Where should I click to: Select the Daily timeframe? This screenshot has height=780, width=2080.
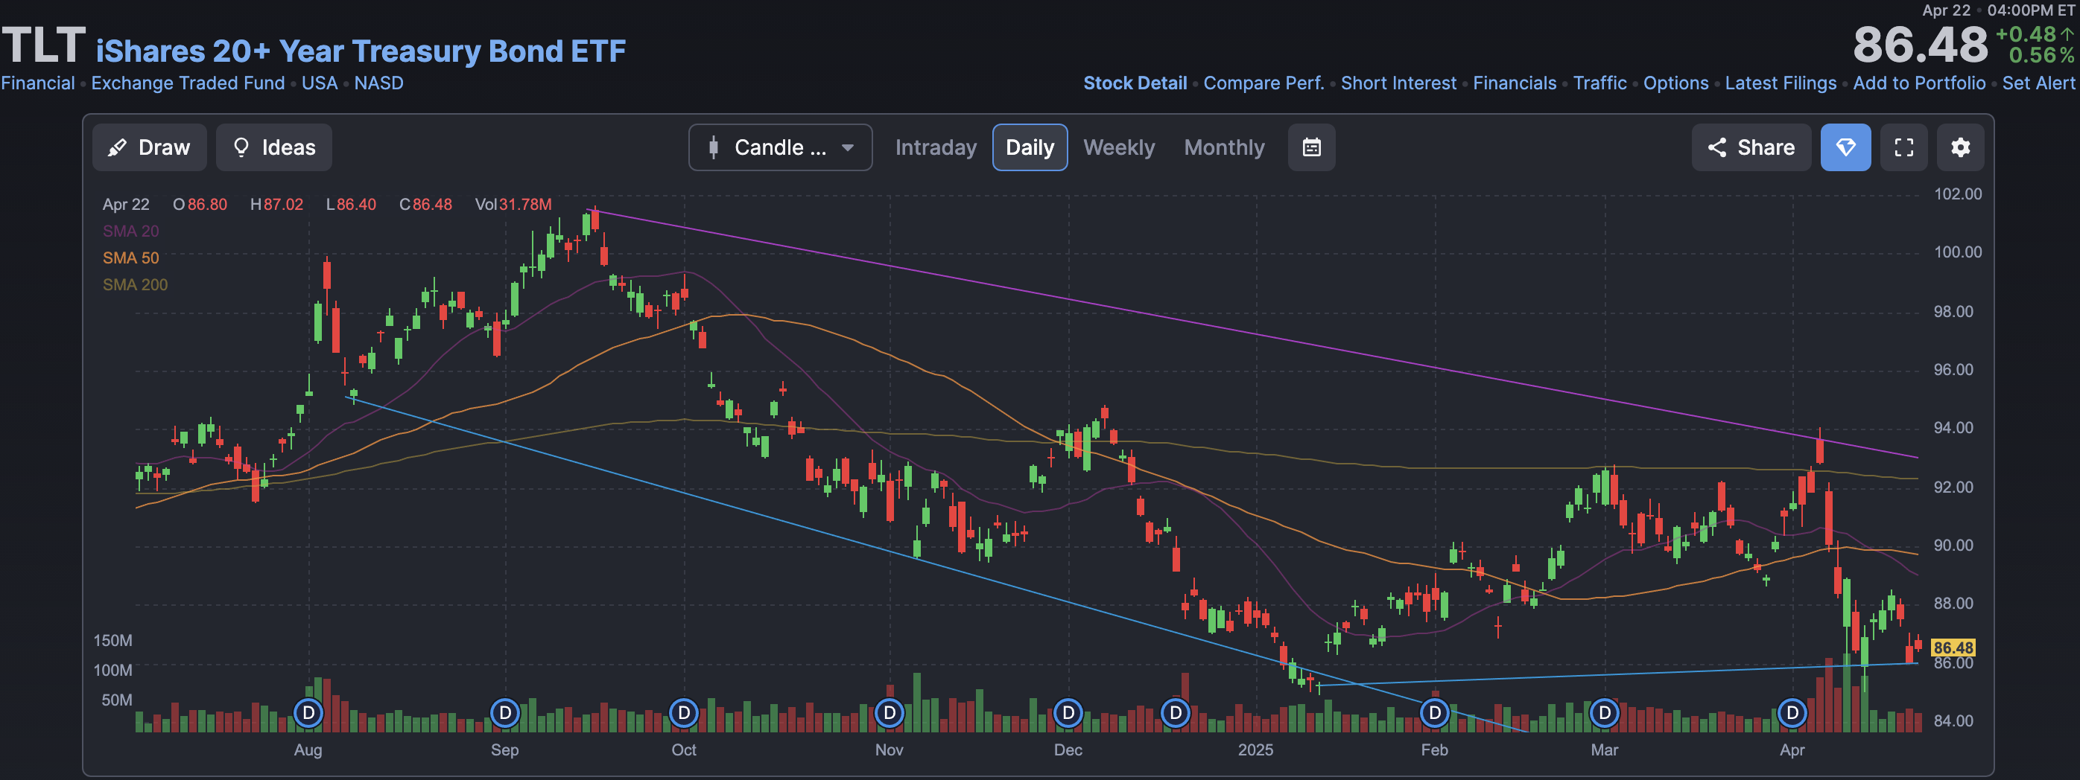click(x=1030, y=147)
